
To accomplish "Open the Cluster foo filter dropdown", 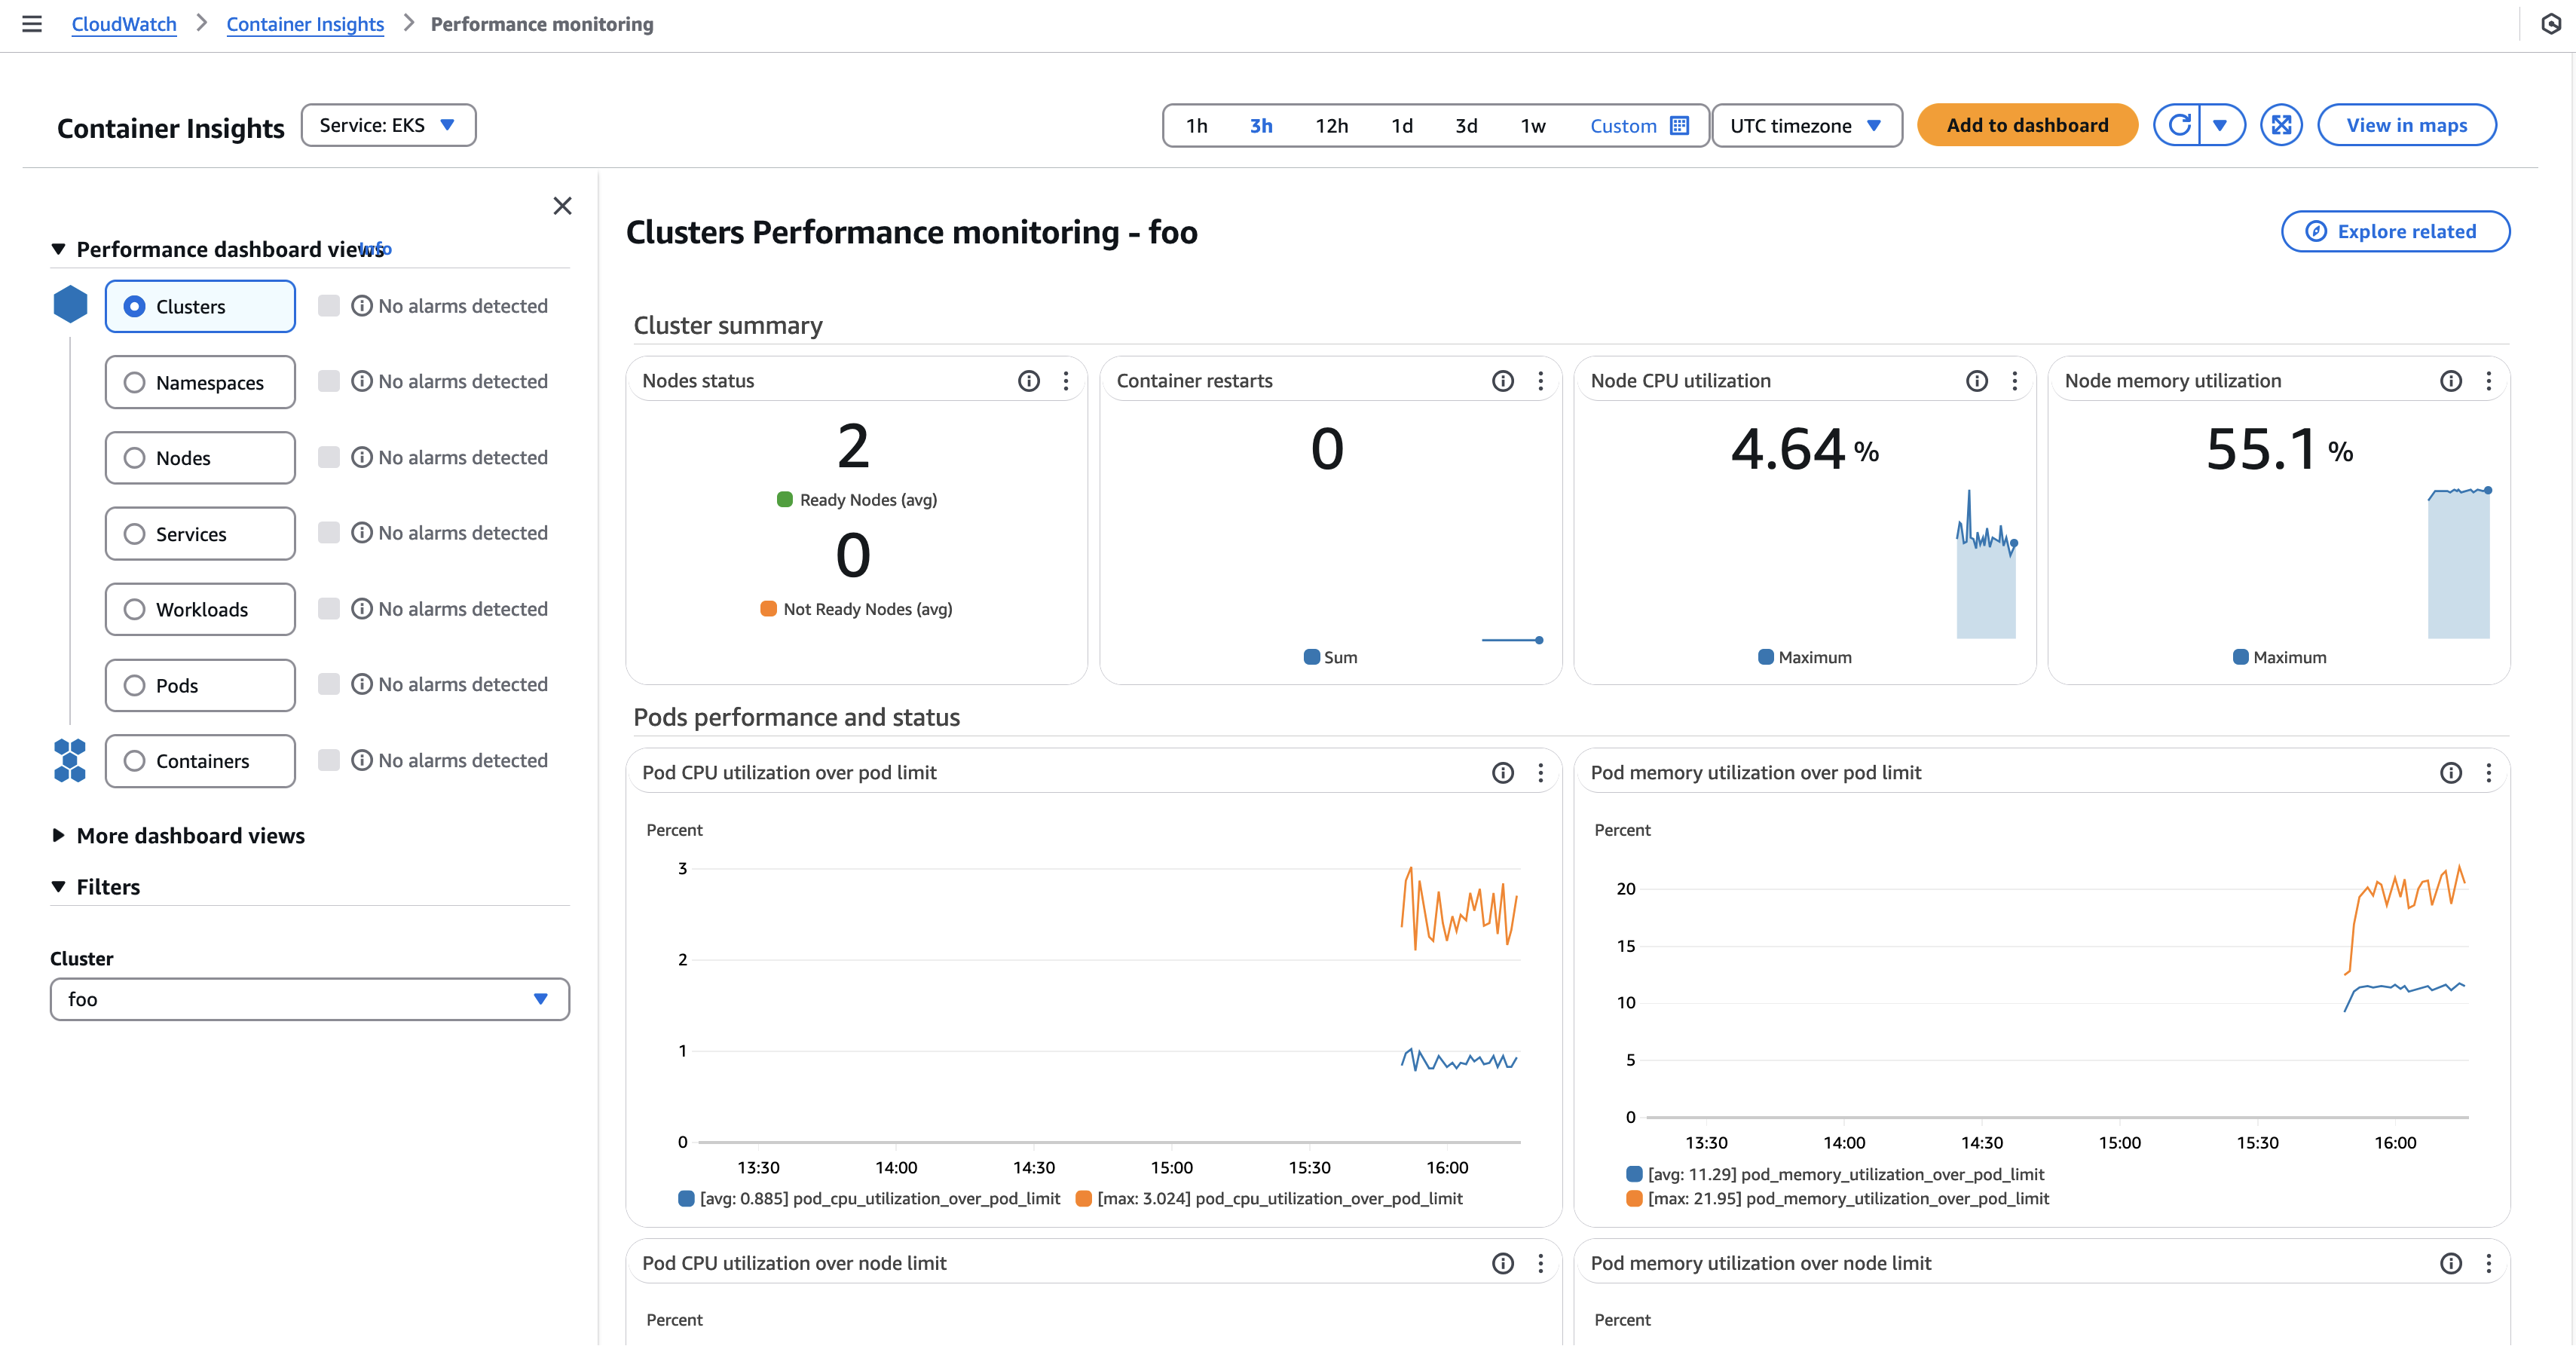I will [310, 999].
